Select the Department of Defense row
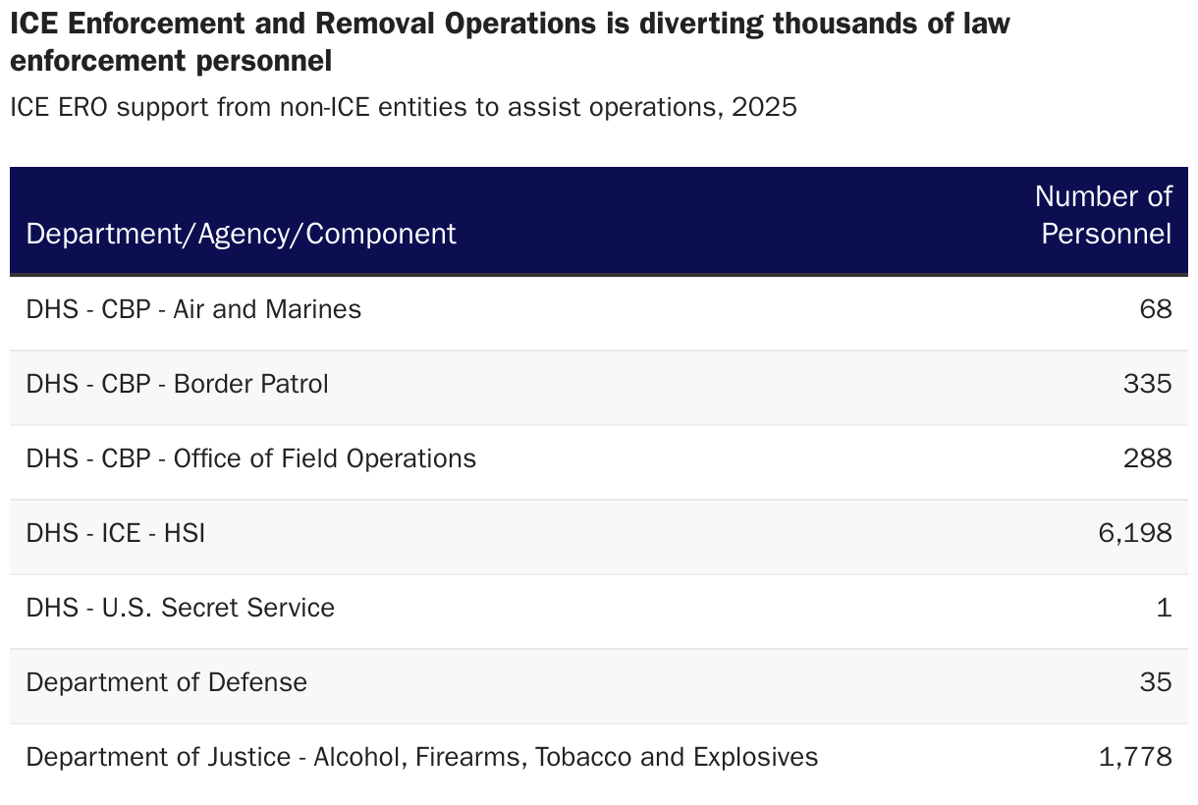Screen dimensions: 1198x805 click(166, 682)
